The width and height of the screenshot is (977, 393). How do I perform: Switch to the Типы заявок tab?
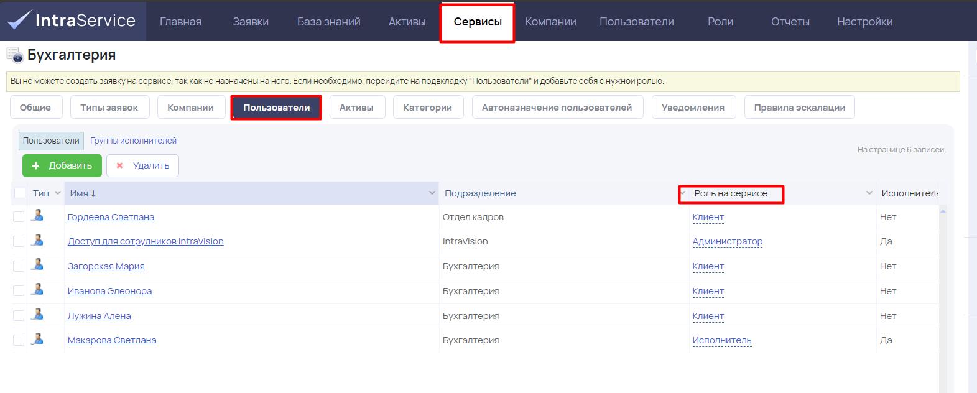click(x=109, y=107)
